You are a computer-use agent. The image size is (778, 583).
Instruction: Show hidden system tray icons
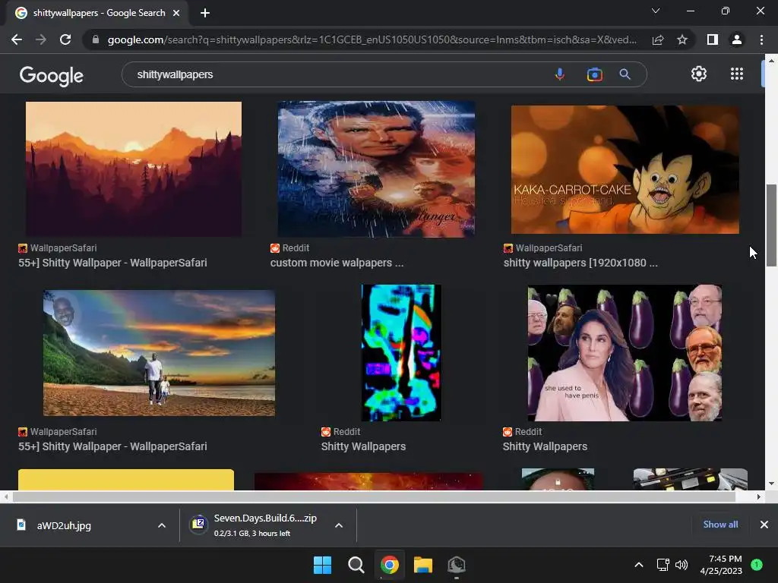click(x=639, y=565)
